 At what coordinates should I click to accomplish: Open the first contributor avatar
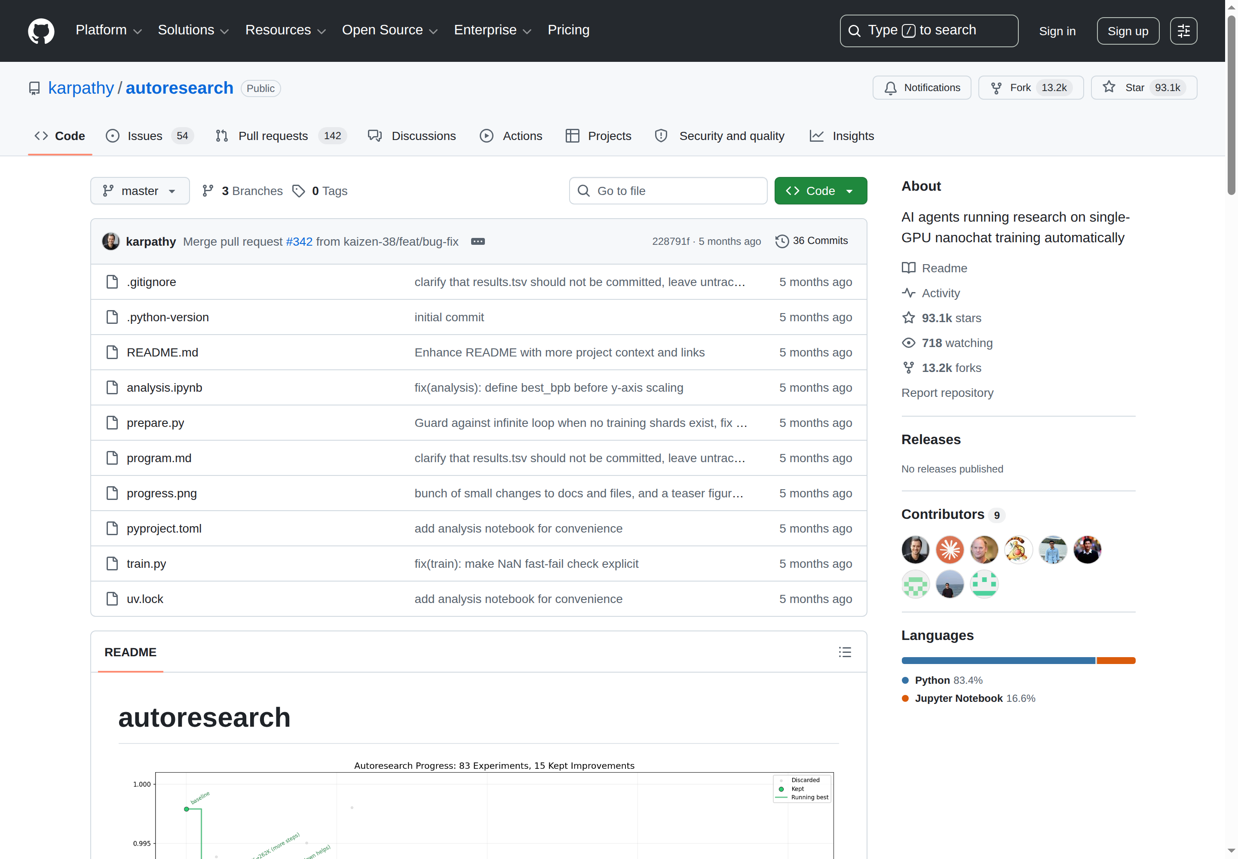tap(915, 549)
